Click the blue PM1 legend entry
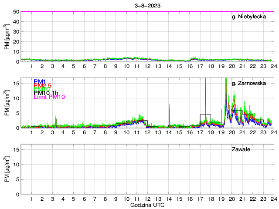The width and height of the screenshot is (279, 209). click(x=40, y=81)
